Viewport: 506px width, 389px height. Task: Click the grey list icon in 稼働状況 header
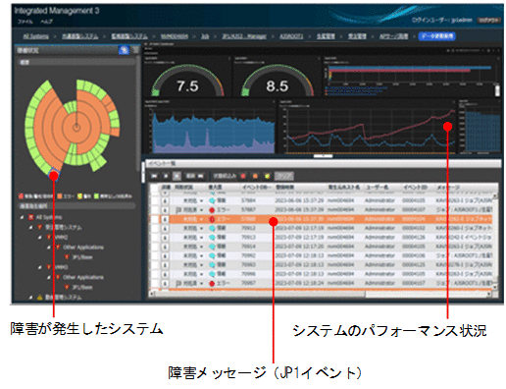click(135, 50)
